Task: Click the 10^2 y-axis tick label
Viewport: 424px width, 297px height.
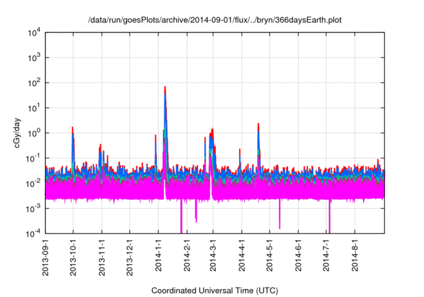Action: click(33, 83)
